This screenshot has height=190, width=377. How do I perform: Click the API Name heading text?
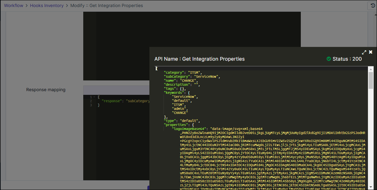(x=199, y=59)
